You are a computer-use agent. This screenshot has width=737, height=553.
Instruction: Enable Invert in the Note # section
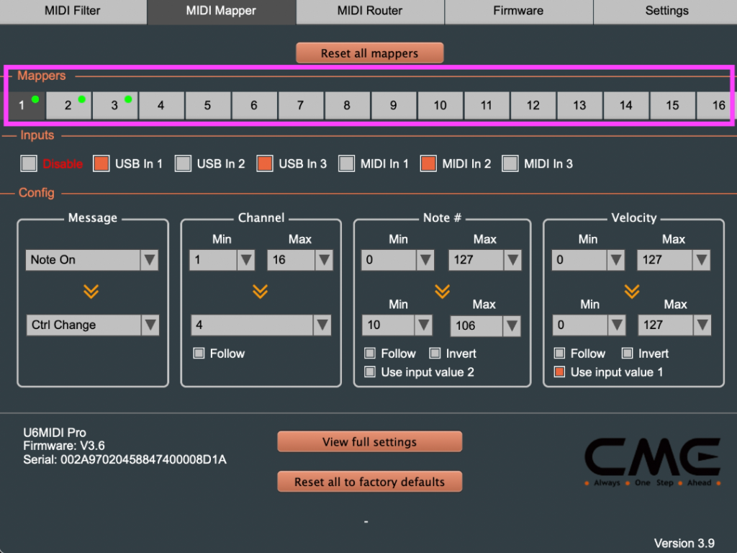pos(434,354)
